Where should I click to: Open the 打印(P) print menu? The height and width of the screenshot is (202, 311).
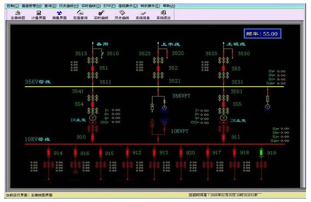click(109, 6)
